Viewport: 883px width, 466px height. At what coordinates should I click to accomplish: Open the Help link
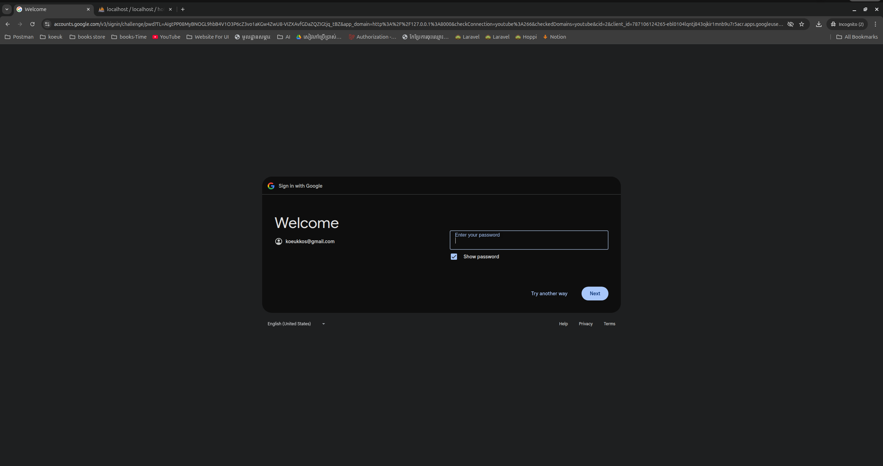[x=563, y=324]
